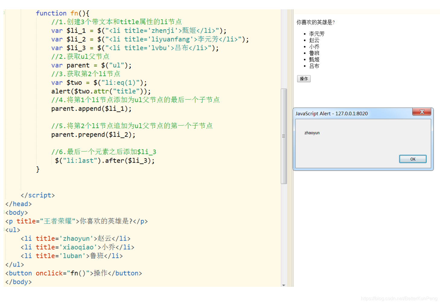Click comment //6.最后一个元素之后添加$li_3
The height and width of the screenshot is (304, 440).
tap(104, 152)
